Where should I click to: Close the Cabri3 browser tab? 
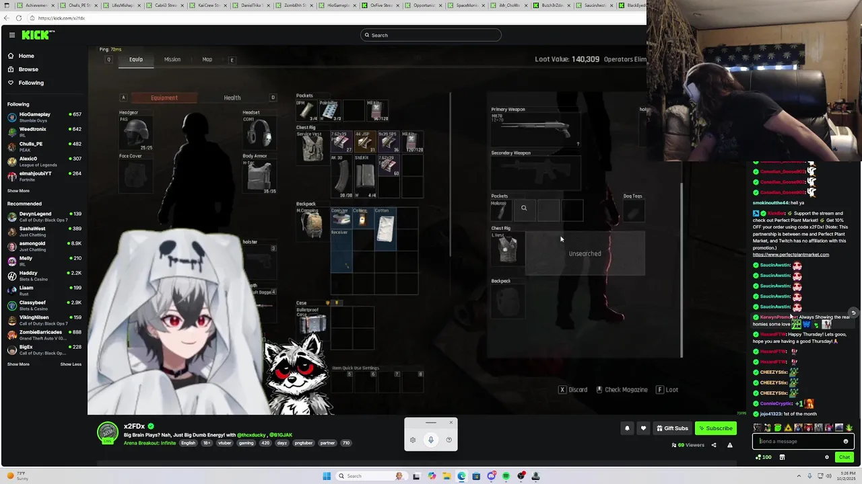(183, 5)
